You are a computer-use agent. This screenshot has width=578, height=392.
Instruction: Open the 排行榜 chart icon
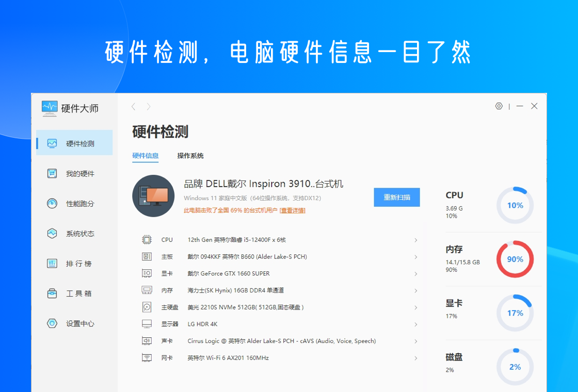click(x=52, y=263)
